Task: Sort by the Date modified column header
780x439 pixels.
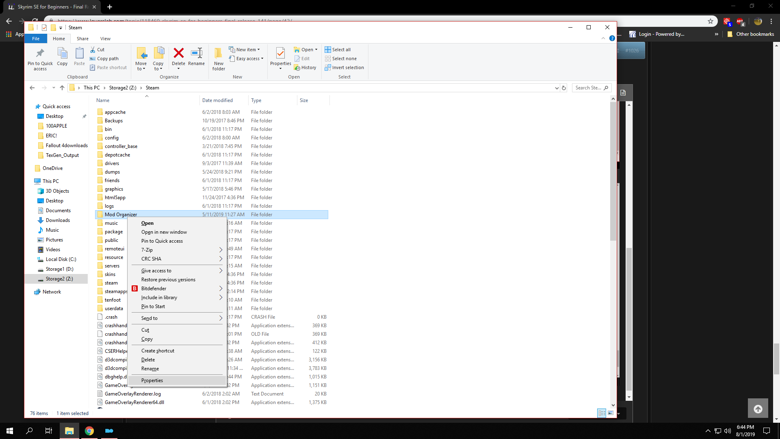Action: point(224,100)
